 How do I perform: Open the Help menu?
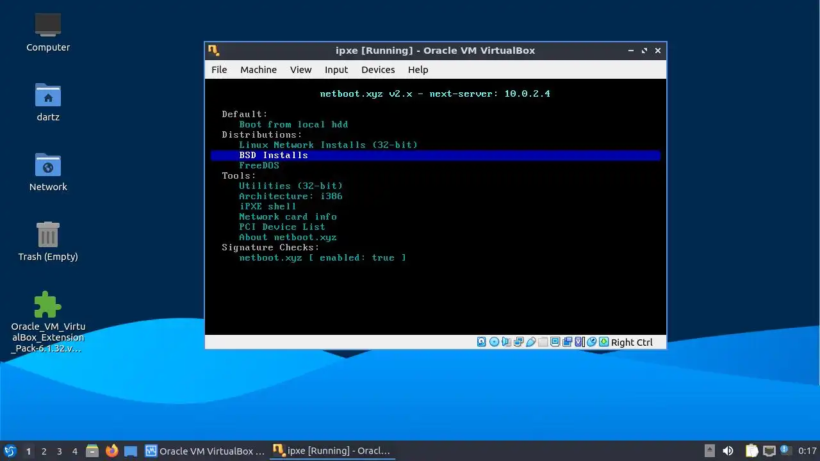[x=418, y=70]
